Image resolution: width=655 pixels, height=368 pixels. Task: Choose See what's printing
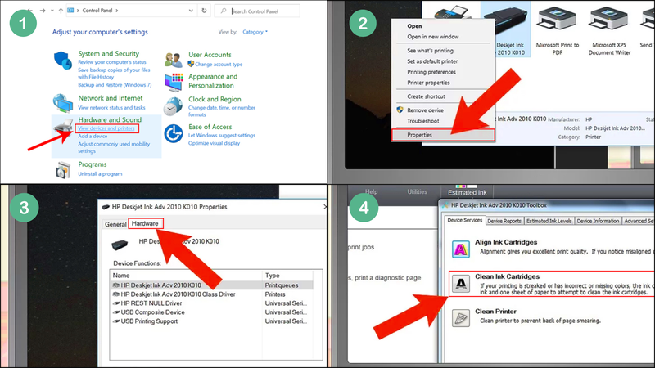click(x=430, y=51)
